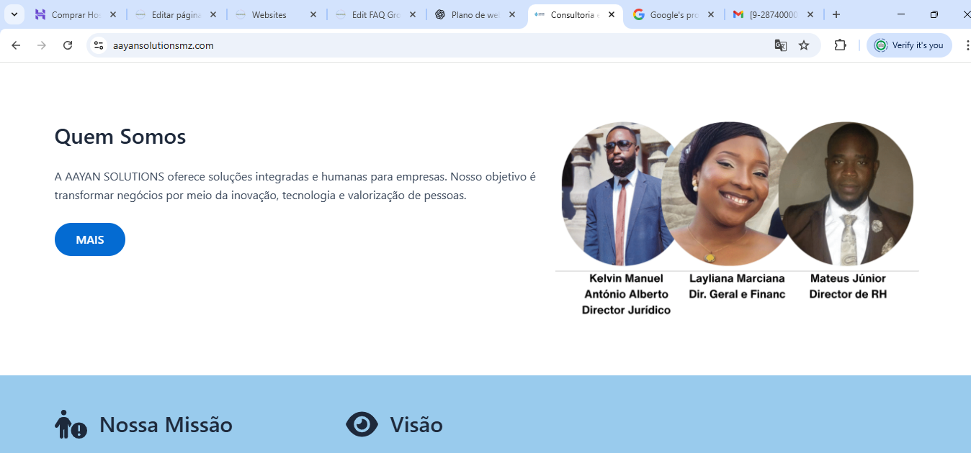Open a new tab with the plus icon
971x453 pixels.
point(836,14)
